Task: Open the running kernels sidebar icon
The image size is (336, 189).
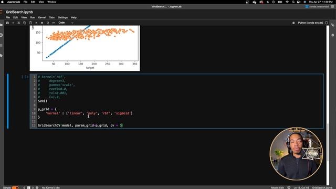Action: [x=1, y=35]
